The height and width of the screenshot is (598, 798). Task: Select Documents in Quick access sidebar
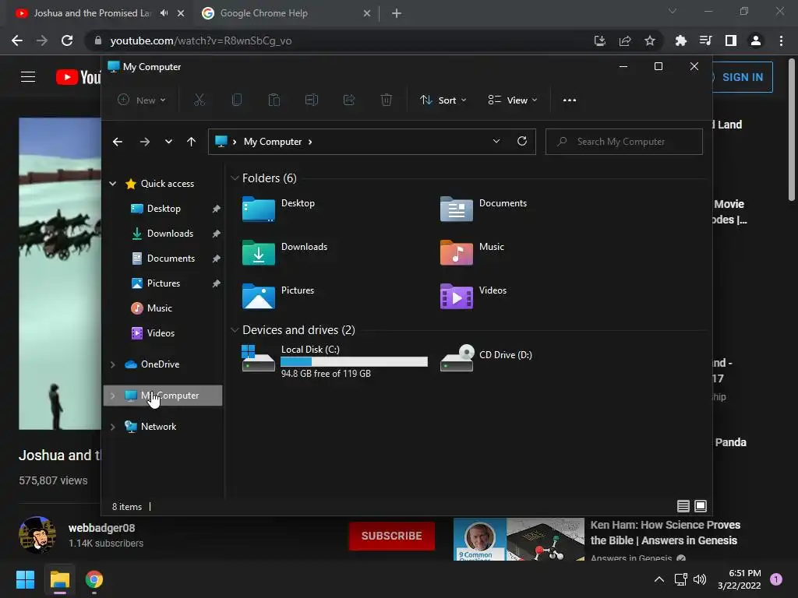point(171,259)
